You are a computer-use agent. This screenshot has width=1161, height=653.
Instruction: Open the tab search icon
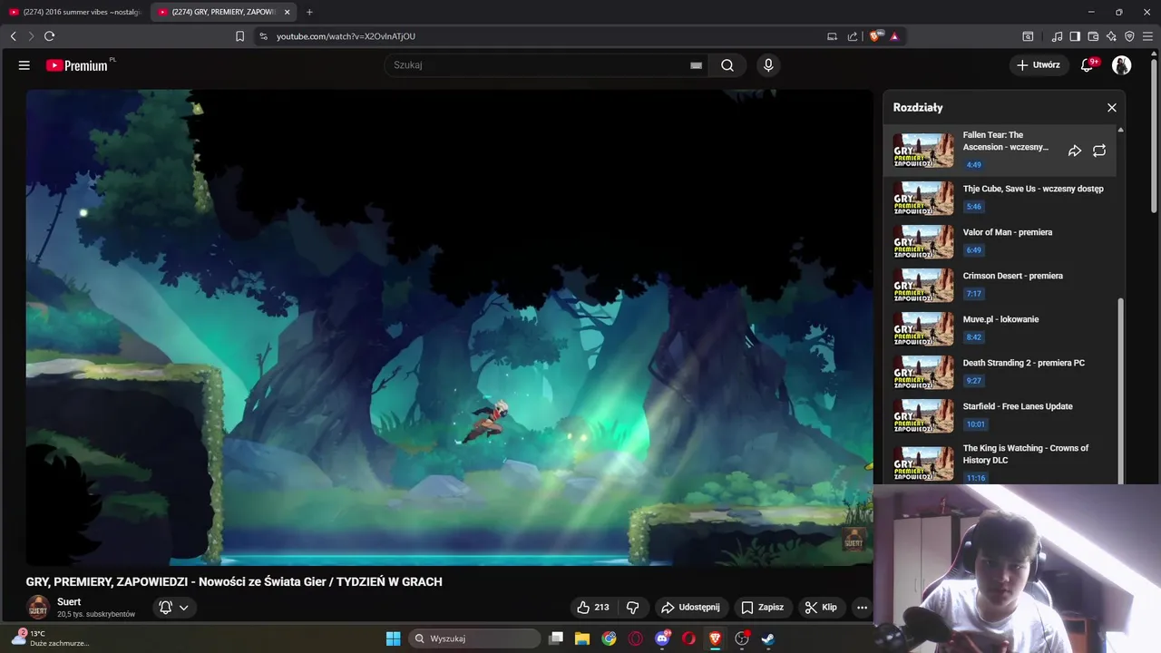[1028, 36]
